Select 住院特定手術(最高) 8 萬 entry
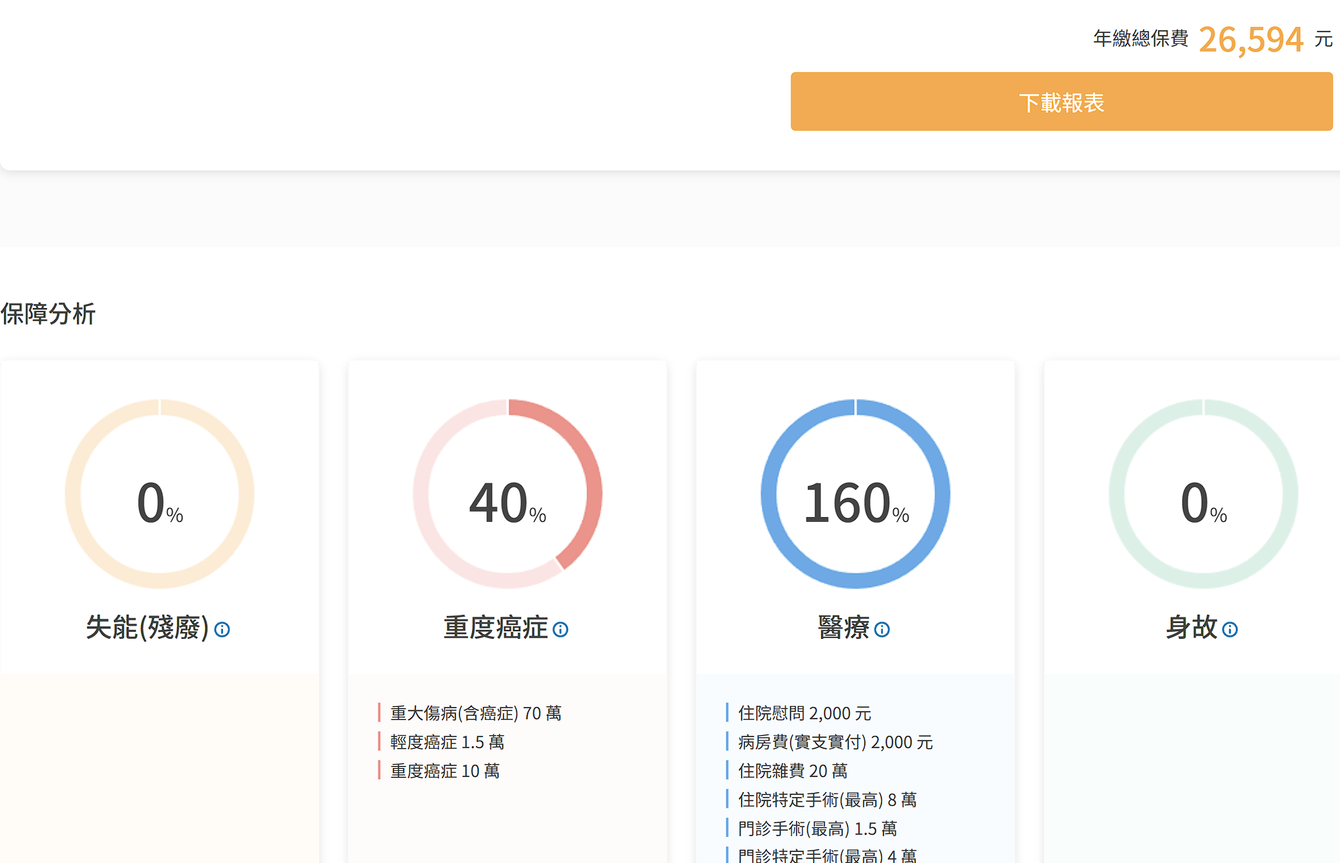 [x=827, y=800]
